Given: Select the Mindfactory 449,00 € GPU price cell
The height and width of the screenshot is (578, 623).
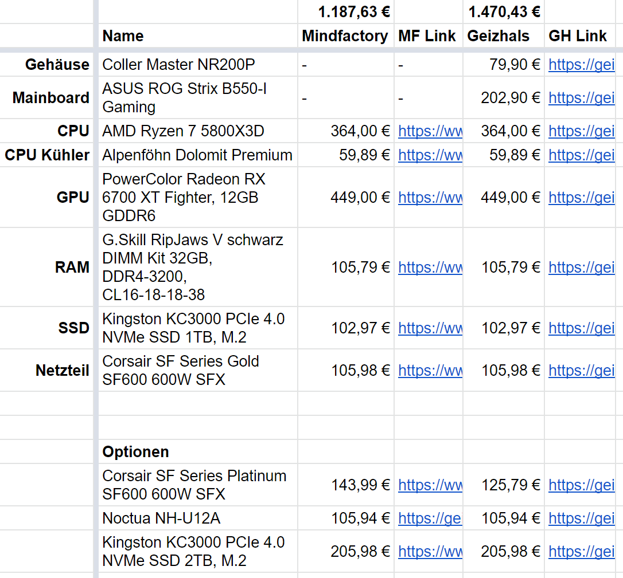Looking at the screenshot, I should [x=346, y=198].
